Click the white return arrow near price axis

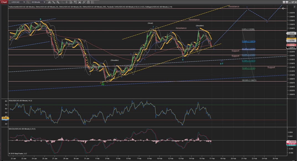pyautogui.click(x=283, y=8)
